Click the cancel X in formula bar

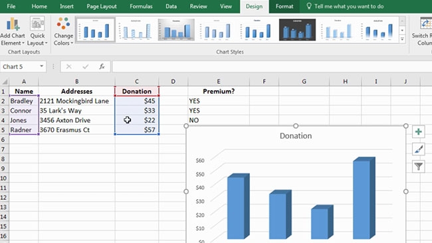(69, 66)
